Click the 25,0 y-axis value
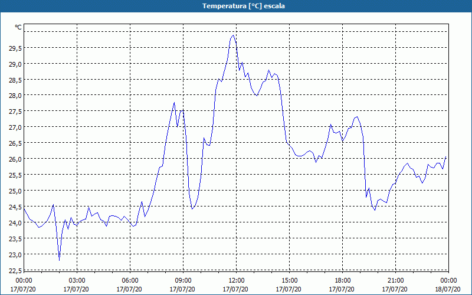The height and width of the screenshot is (295, 472). pyautogui.click(x=15, y=191)
